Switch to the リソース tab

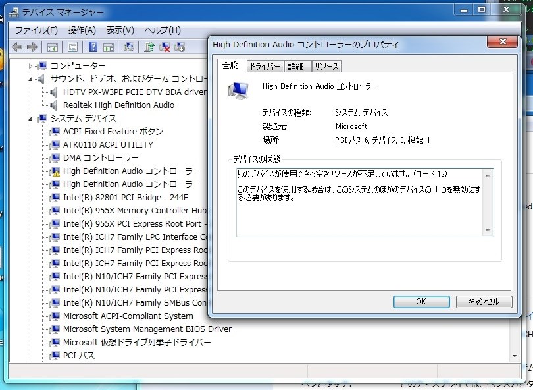326,67
